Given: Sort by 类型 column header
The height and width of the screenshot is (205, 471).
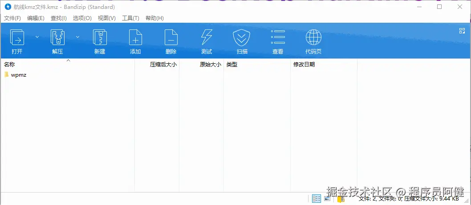Looking at the screenshot, I should click(257, 64).
